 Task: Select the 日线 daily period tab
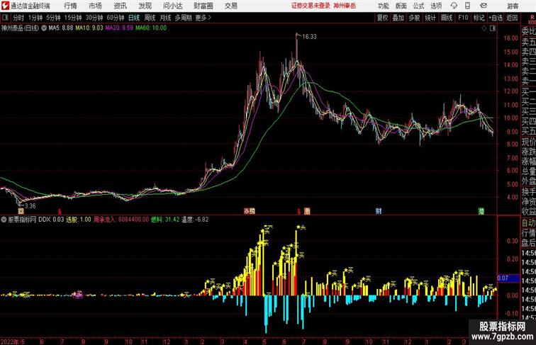134,18
